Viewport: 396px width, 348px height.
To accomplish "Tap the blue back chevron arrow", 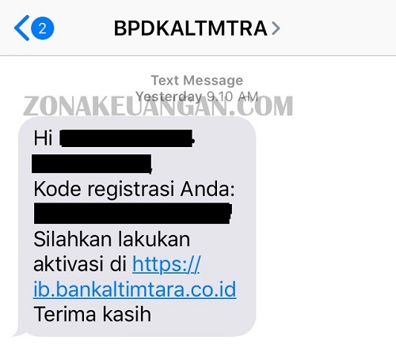I will [x=21, y=28].
